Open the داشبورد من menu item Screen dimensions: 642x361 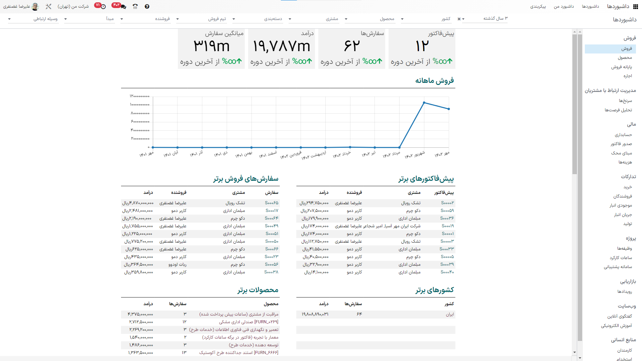point(564,6)
